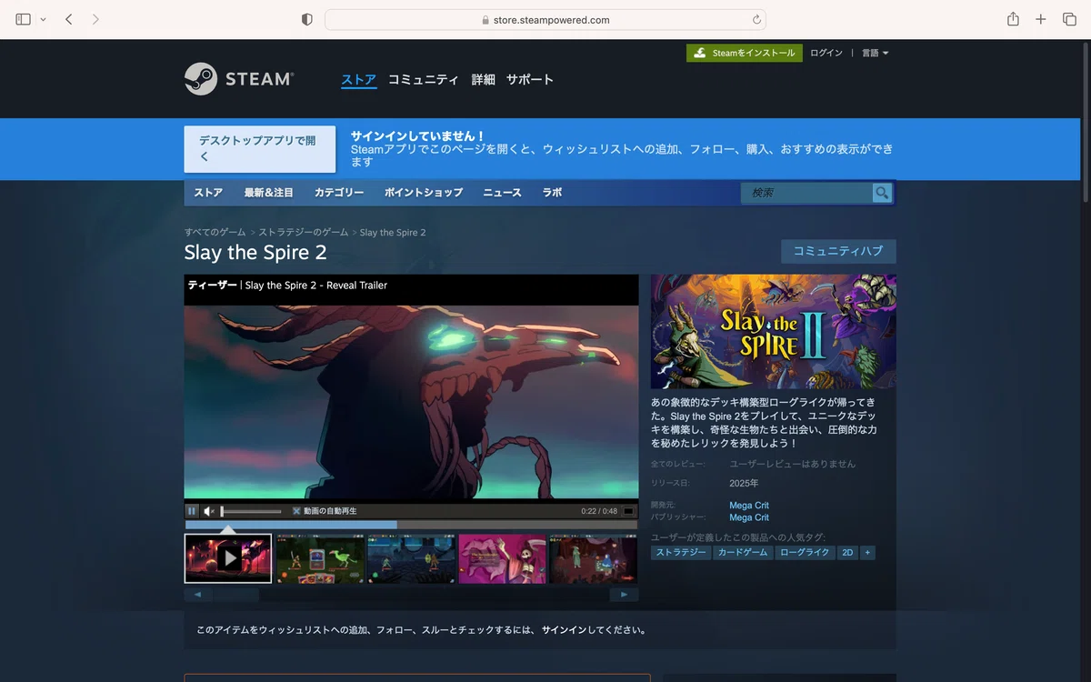
Task: Click the カードゲーム tag
Action: click(743, 553)
